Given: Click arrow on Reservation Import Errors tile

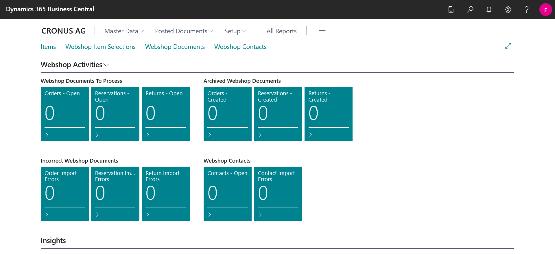Looking at the screenshot, I should [97, 215].
